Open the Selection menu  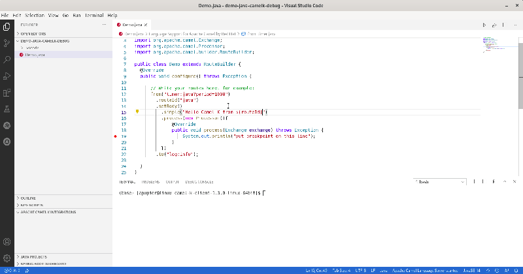(x=35, y=15)
